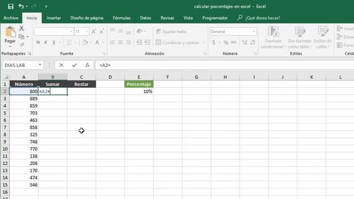Toggle italic K formatting

click(46, 43)
